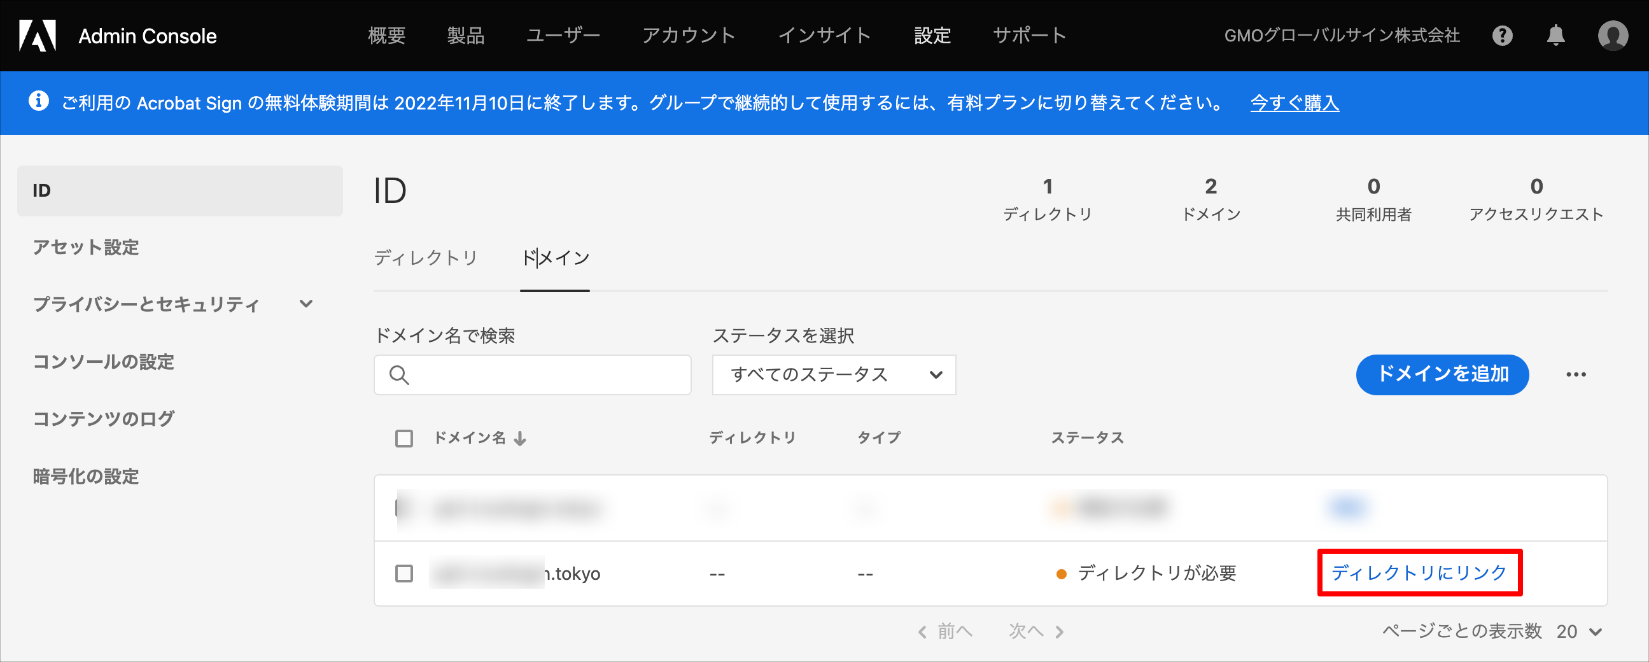Viewport: 1649px width, 662px height.
Task: Click the magnifier icon in domain search
Action: click(x=399, y=375)
